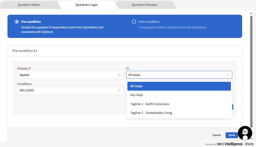Click chevron arrows on All loops select
This screenshot has width=256, height=147.
tap(228, 75)
